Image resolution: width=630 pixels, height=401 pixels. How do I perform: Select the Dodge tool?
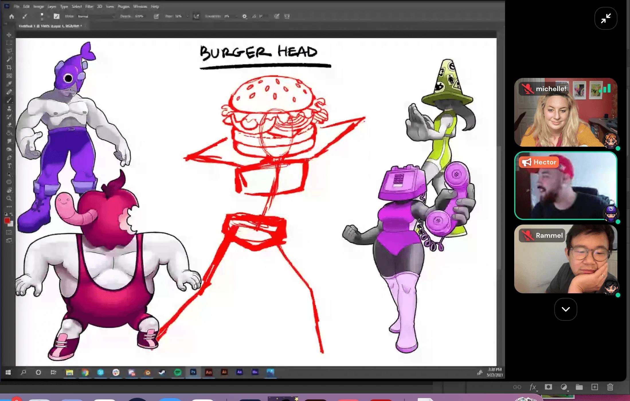coord(9,149)
